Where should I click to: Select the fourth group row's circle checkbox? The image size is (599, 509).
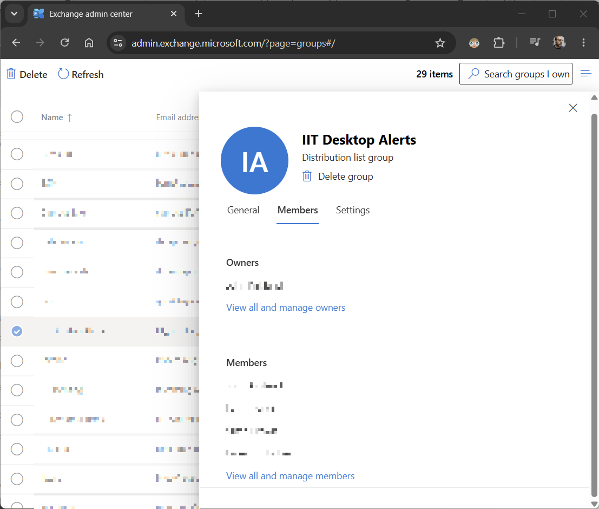pos(17,243)
